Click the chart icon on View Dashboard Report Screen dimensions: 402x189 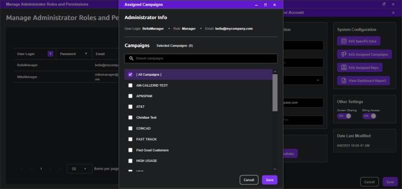tap(344, 81)
